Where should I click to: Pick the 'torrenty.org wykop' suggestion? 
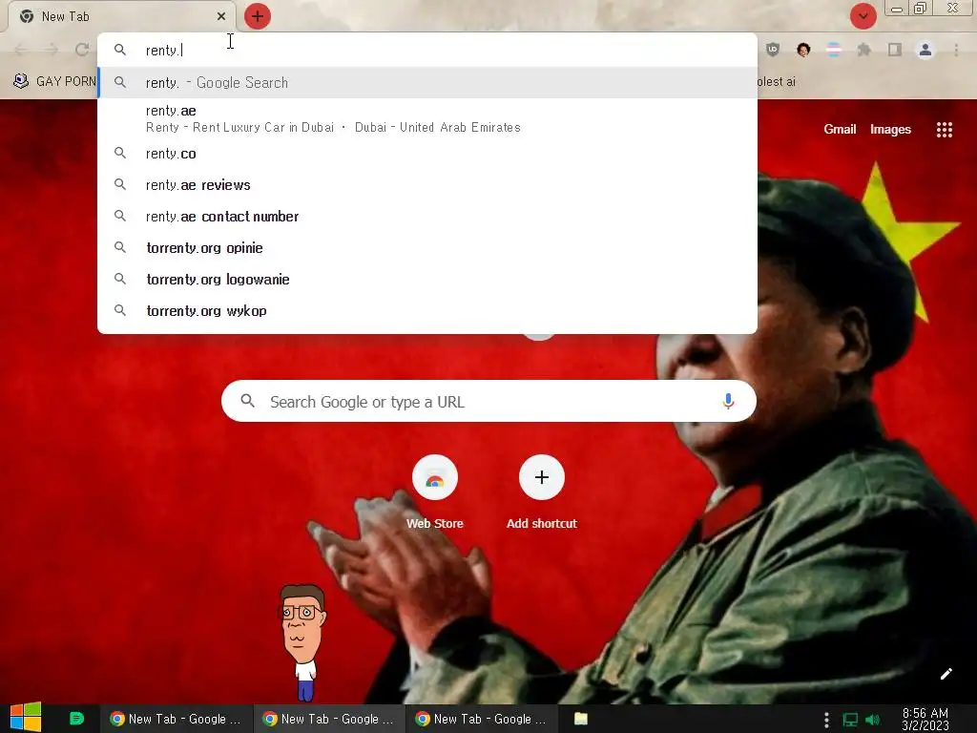(427, 310)
